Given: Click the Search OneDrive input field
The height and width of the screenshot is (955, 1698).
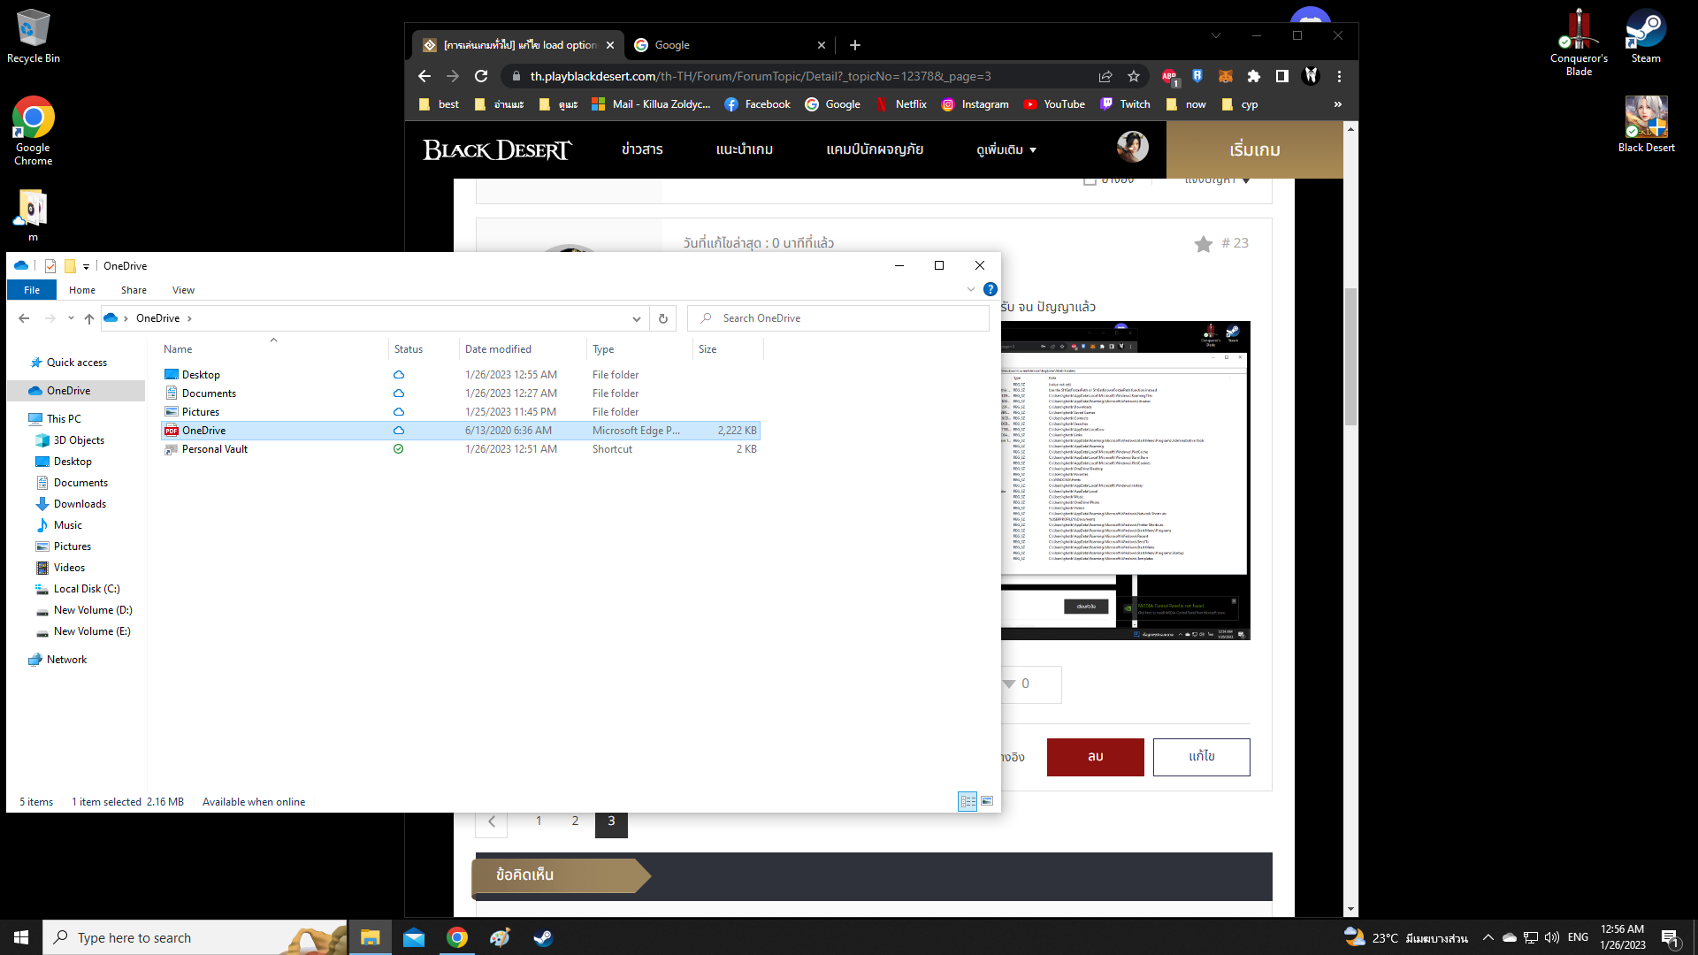Looking at the screenshot, I should (x=838, y=317).
